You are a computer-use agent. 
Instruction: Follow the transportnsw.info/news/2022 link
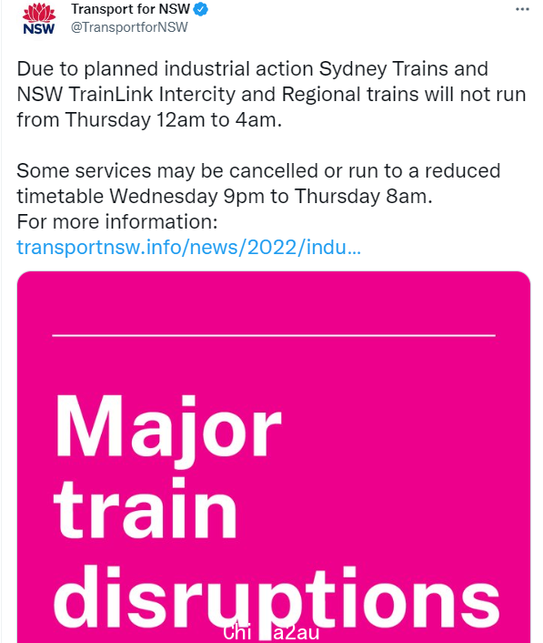189,248
